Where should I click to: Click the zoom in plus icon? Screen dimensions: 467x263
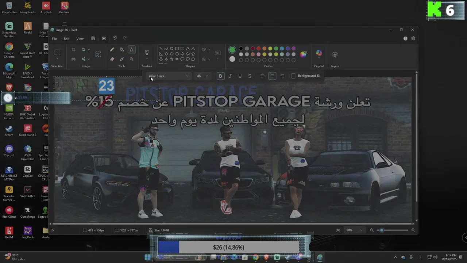click(413, 230)
